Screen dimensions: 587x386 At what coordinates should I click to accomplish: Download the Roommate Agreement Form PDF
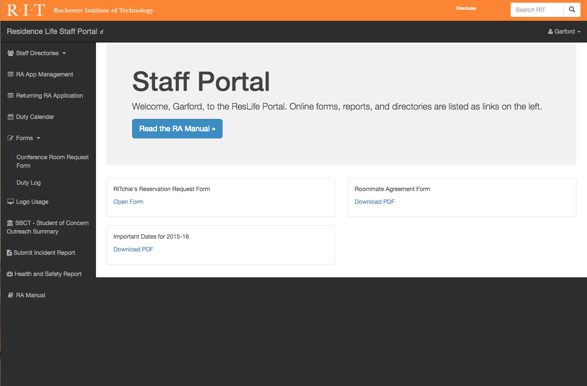[374, 202]
